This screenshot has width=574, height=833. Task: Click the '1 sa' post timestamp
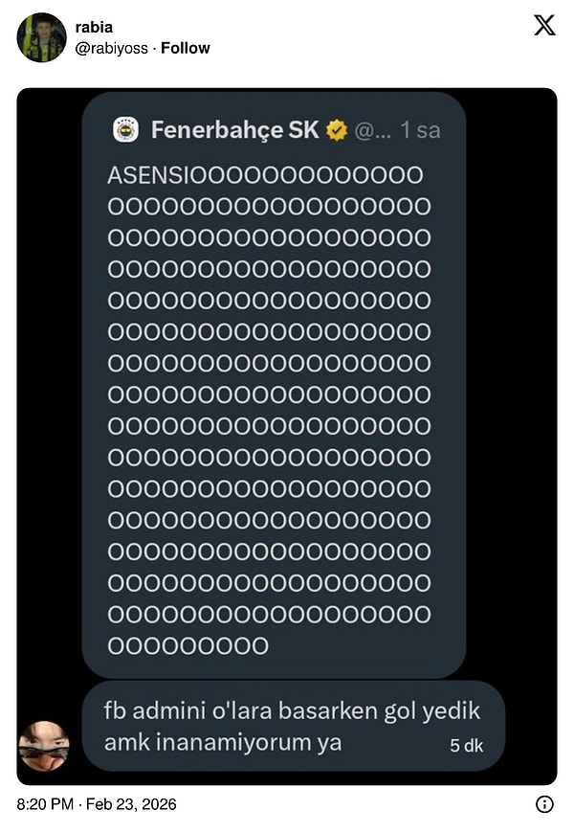(421, 130)
